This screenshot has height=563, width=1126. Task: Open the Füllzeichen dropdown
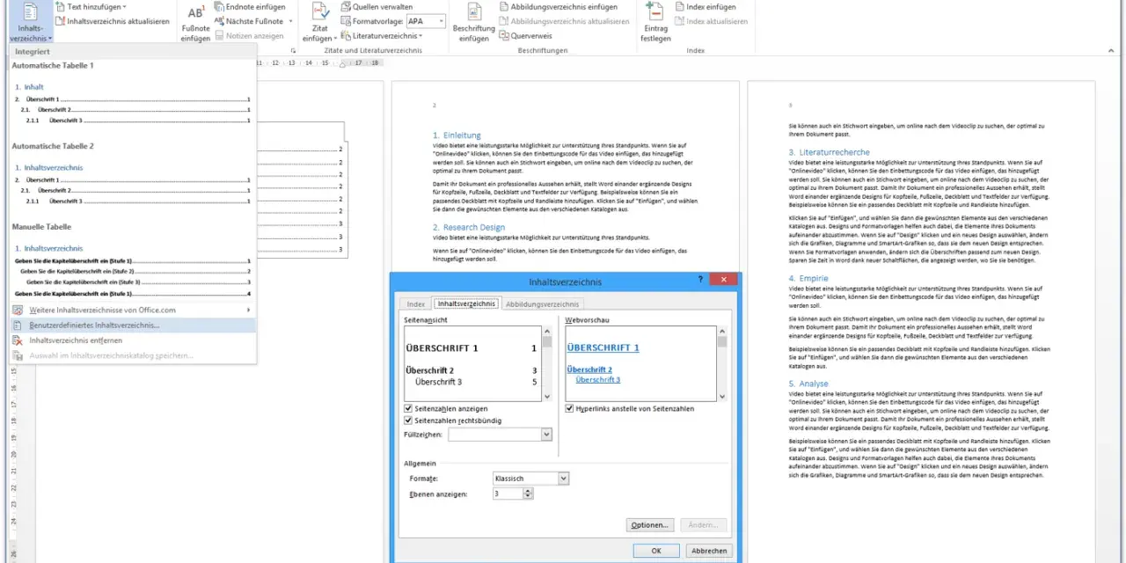point(546,435)
